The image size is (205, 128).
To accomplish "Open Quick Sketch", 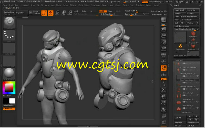I will tap(35, 13).
